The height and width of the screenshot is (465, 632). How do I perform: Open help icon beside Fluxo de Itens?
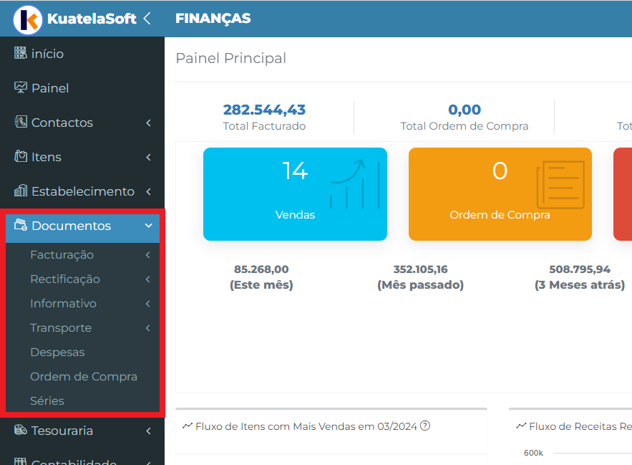(x=425, y=426)
